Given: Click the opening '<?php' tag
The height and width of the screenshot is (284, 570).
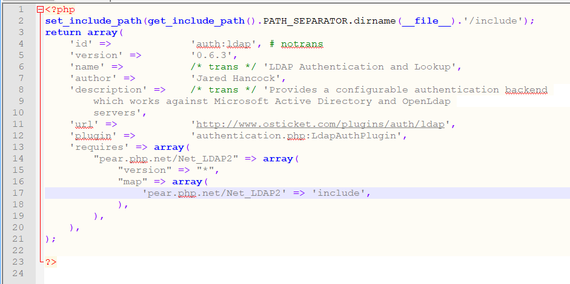Looking at the screenshot, I should coord(61,10).
